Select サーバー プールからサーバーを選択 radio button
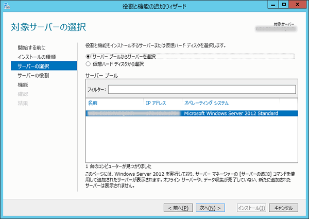 tap(88, 57)
